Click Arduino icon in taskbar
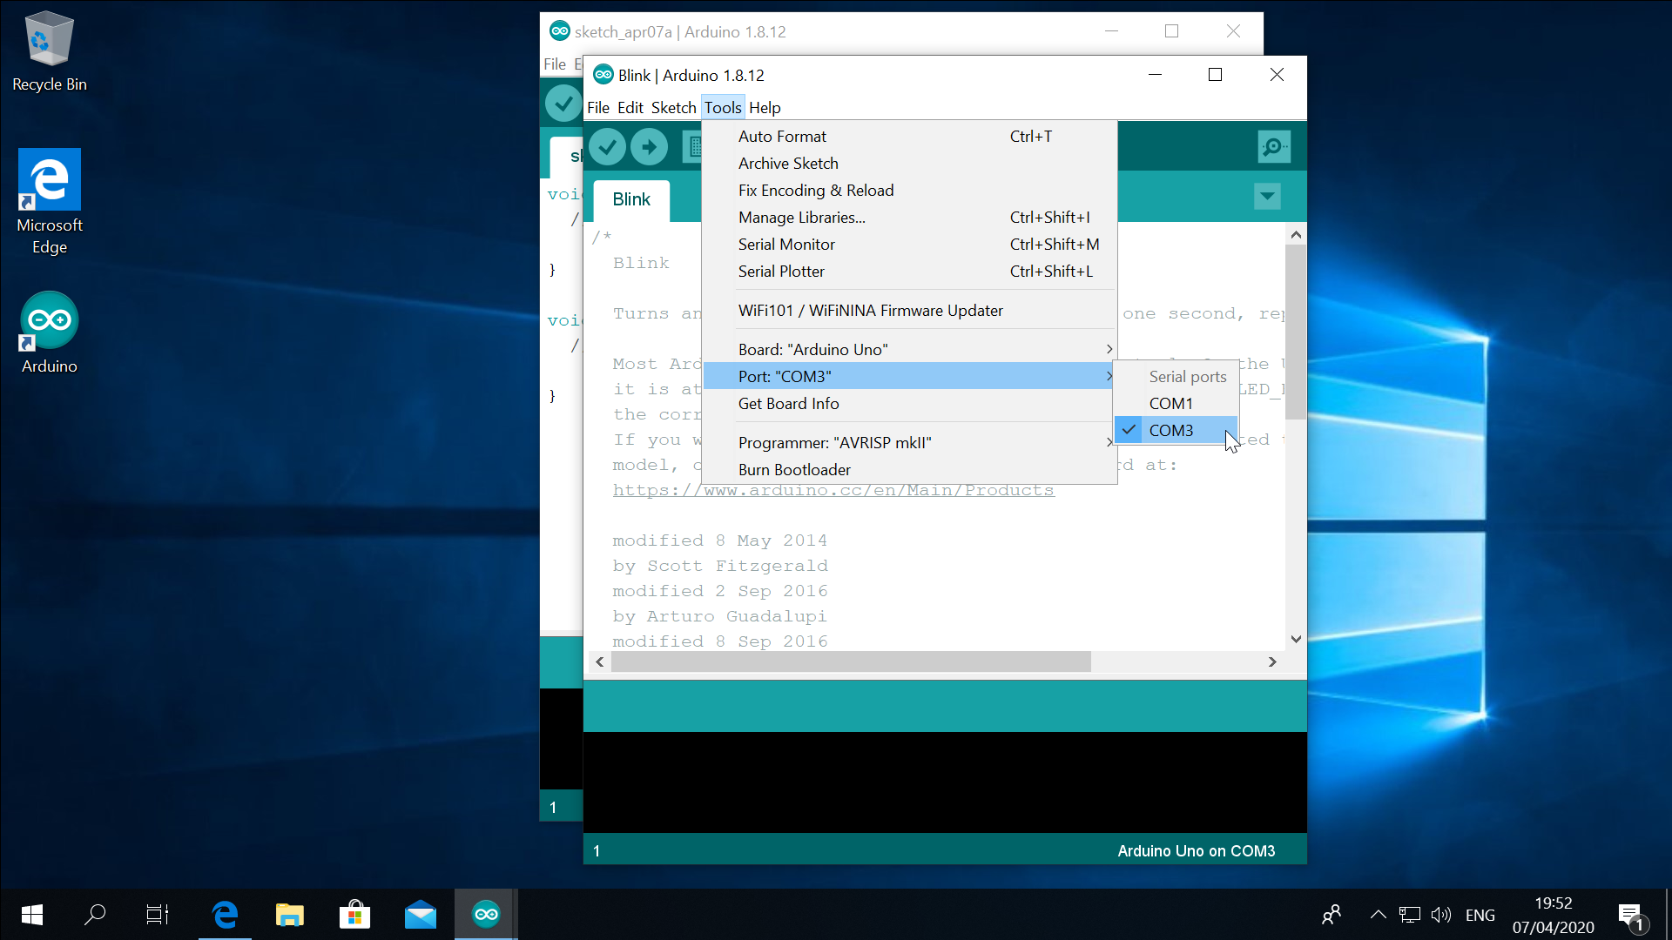 [486, 915]
